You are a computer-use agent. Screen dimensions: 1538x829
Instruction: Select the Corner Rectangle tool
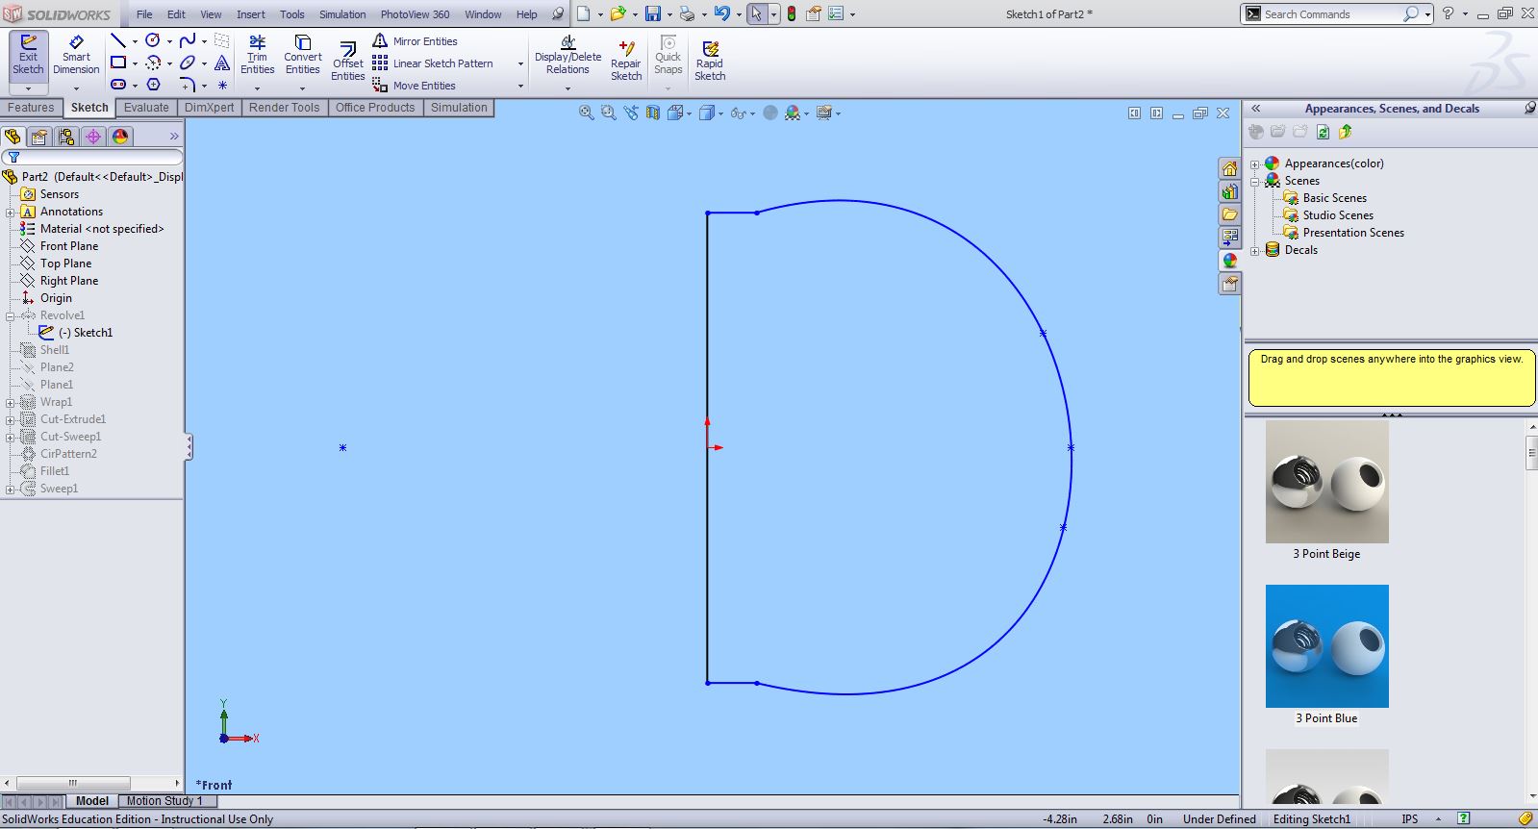point(117,63)
